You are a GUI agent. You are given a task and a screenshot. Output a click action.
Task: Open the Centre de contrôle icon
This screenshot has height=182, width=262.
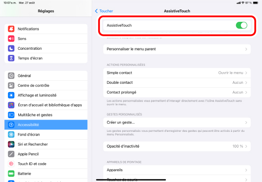[x=11, y=86]
